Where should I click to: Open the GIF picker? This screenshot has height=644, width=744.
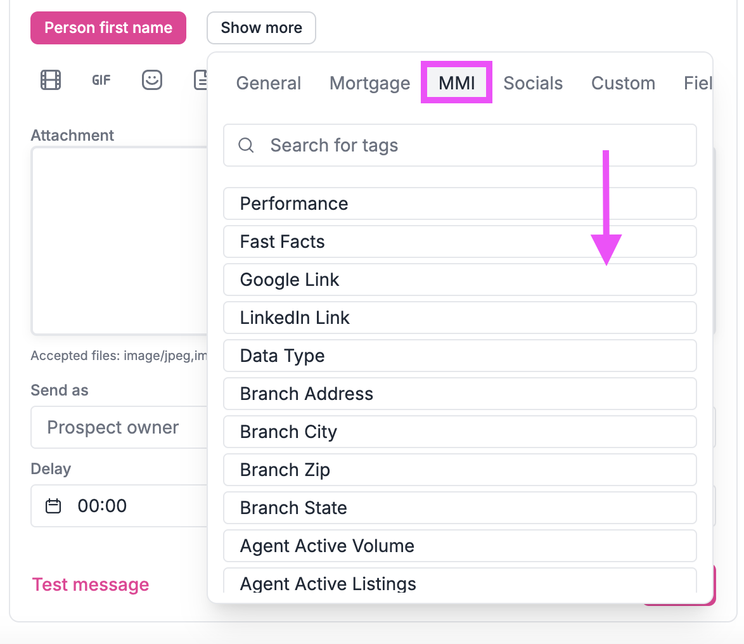101,80
